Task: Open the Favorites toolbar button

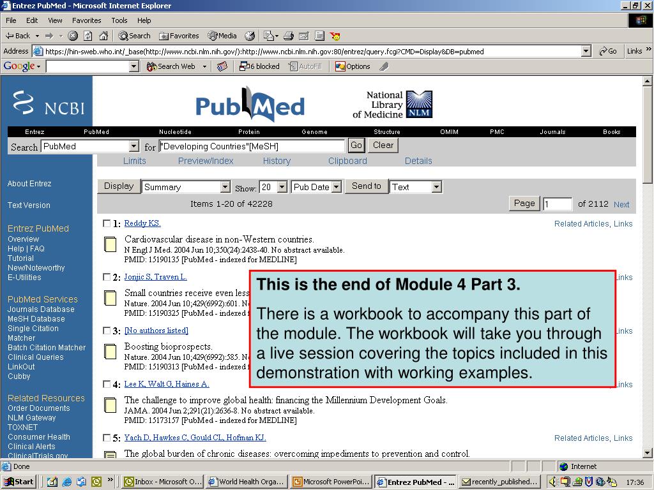Action: click(x=179, y=36)
